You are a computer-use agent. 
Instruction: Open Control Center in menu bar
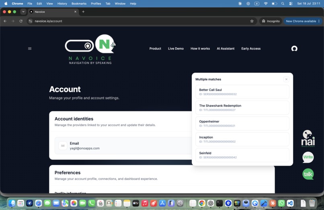tap(291, 4)
